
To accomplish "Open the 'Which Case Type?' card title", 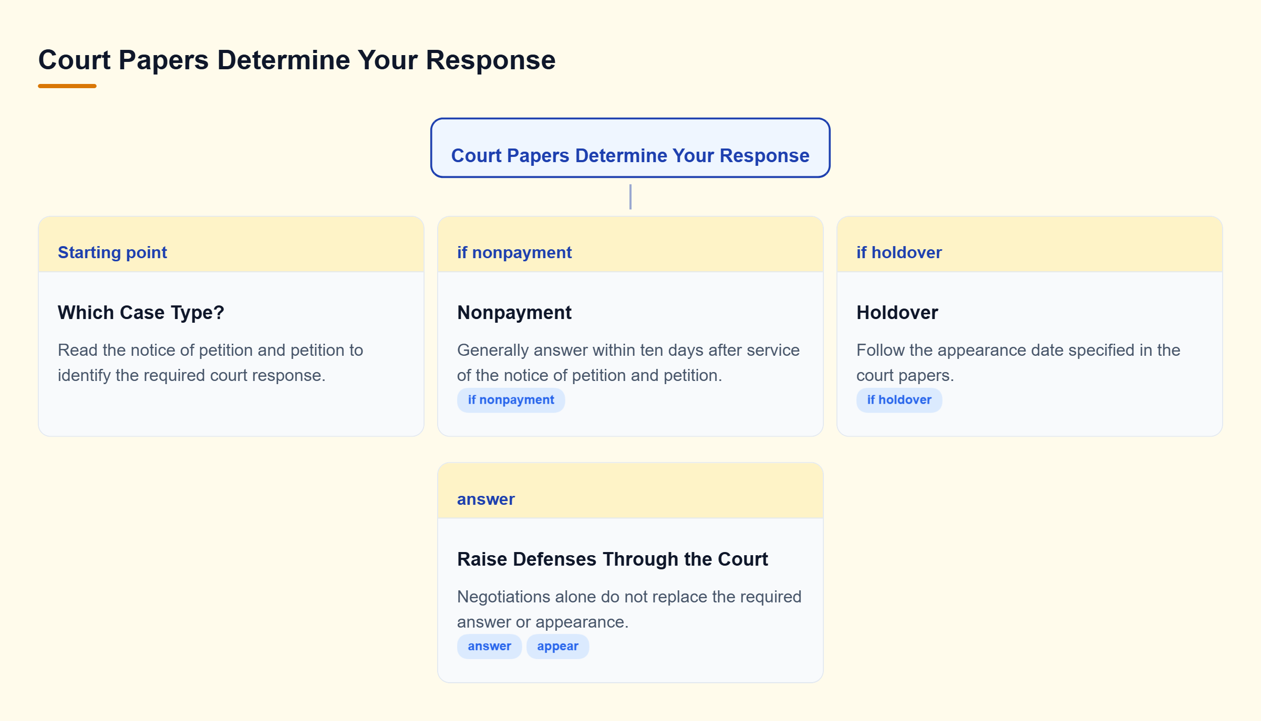I will tap(141, 313).
